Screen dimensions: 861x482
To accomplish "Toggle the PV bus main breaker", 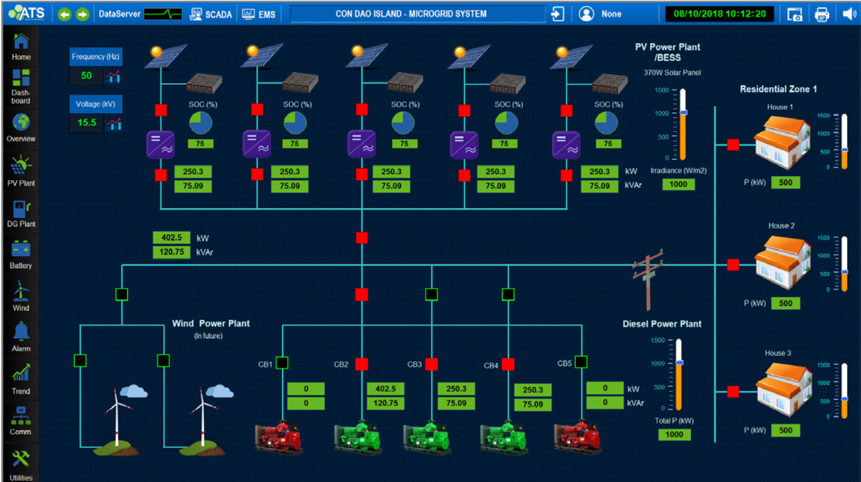I will (x=362, y=237).
